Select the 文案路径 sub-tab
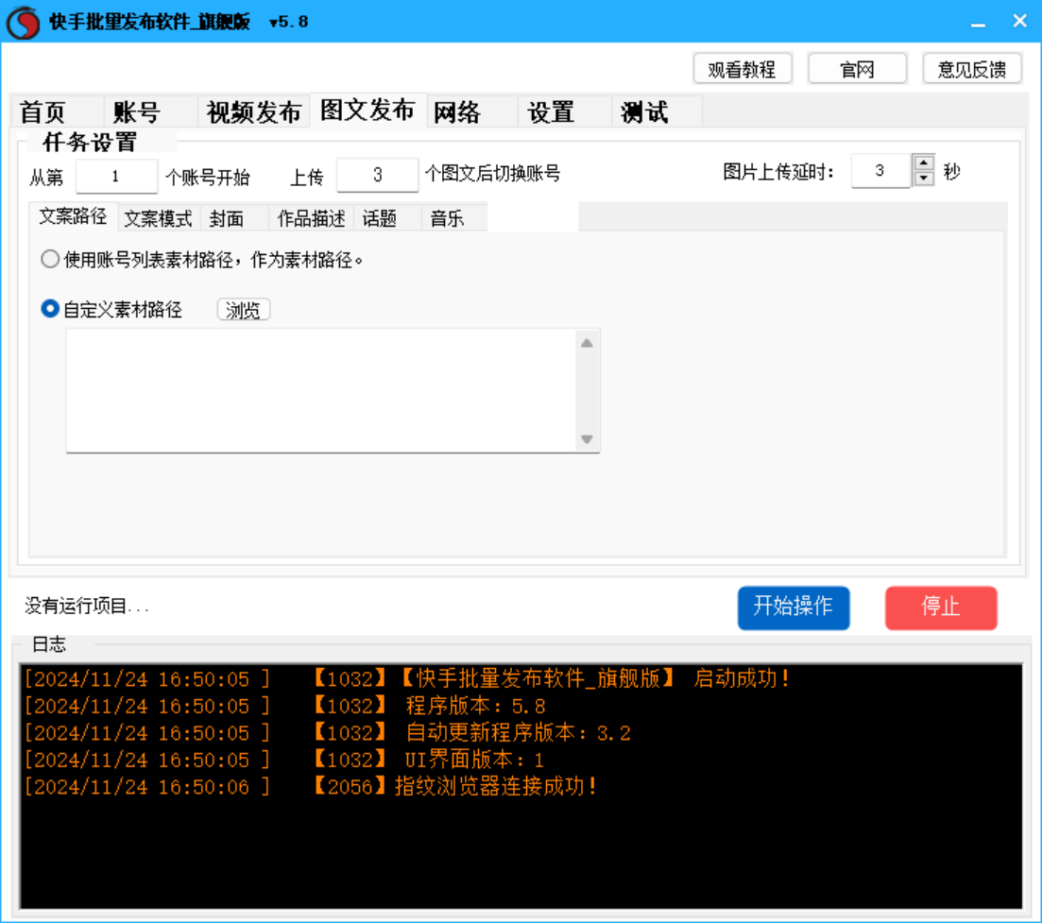The height and width of the screenshot is (923, 1042). pos(73,216)
